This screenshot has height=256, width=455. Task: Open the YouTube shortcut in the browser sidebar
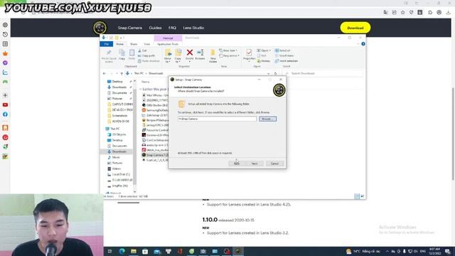click(x=5, y=105)
